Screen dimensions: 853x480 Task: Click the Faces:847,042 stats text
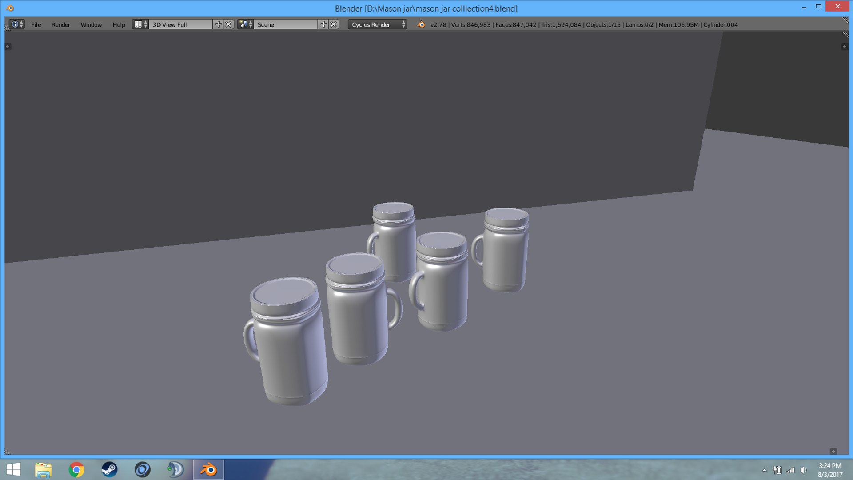tap(515, 24)
